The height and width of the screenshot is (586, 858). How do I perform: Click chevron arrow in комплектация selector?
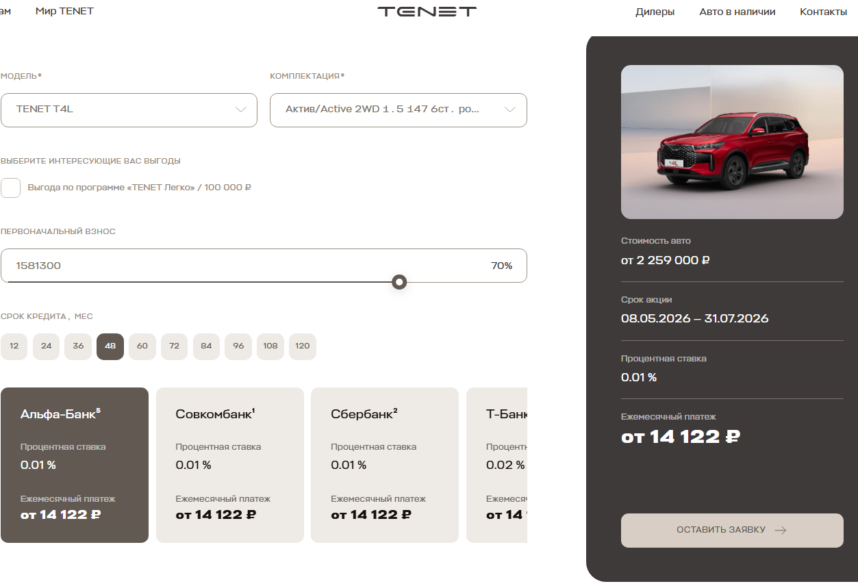coord(510,110)
